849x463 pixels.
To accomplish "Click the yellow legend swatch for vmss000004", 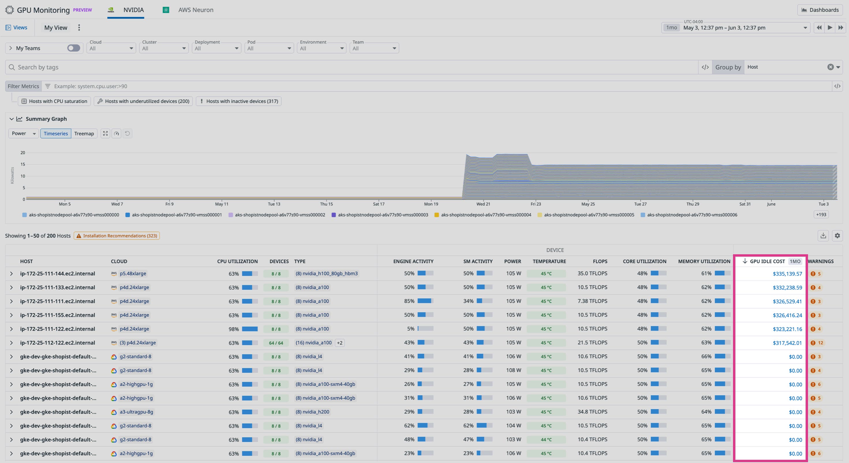I will 437,215.
